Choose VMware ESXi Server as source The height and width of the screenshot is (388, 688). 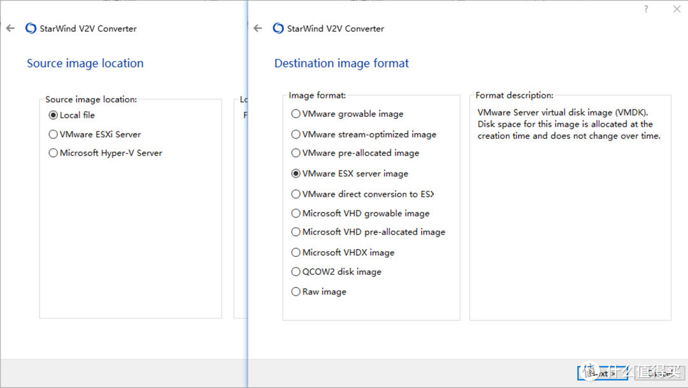(x=53, y=134)
